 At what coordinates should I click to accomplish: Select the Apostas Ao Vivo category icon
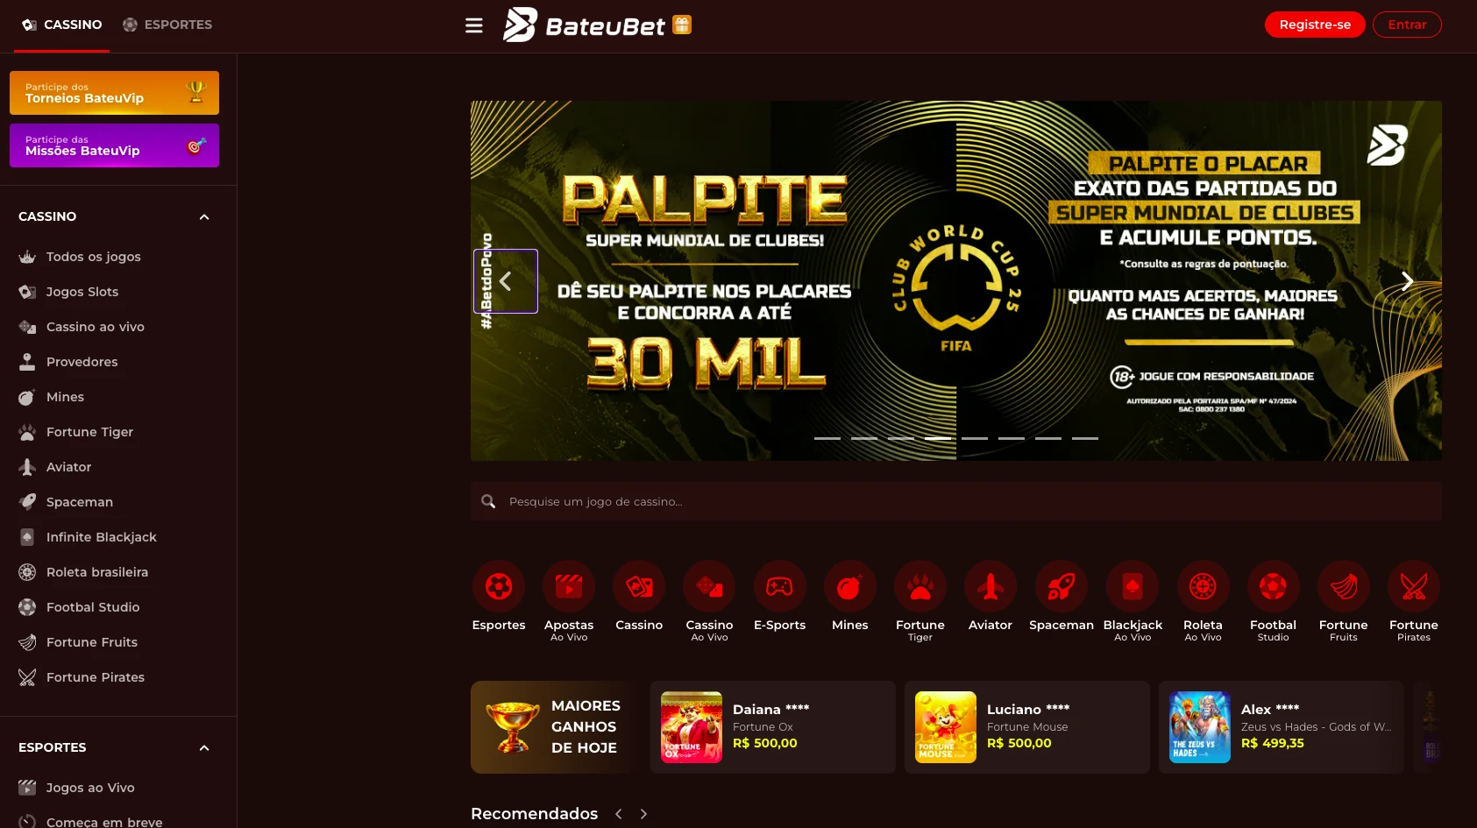click(569, 586)
